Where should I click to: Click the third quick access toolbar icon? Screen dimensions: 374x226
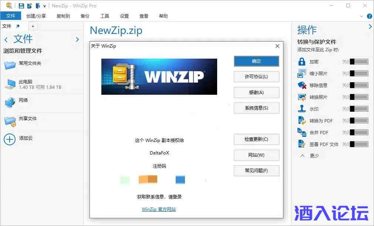pos(38,6)
